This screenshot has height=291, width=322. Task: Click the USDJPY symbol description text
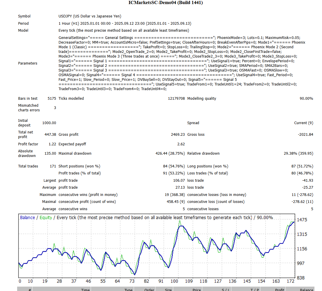90,16
